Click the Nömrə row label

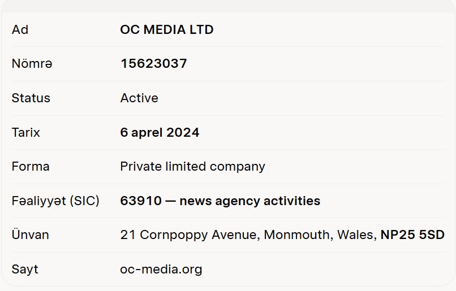pos(32,64)
